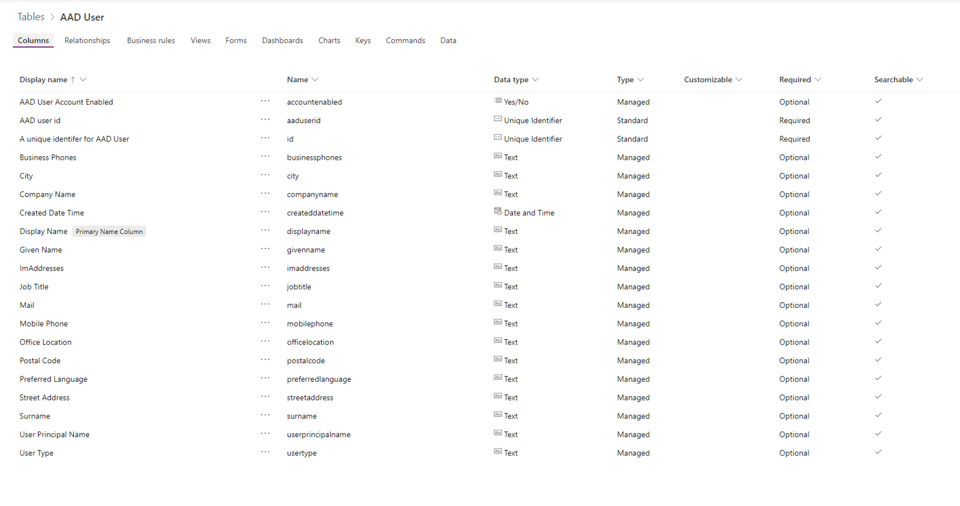
Task: Select the Columns tab
Action: click(34, 40)
